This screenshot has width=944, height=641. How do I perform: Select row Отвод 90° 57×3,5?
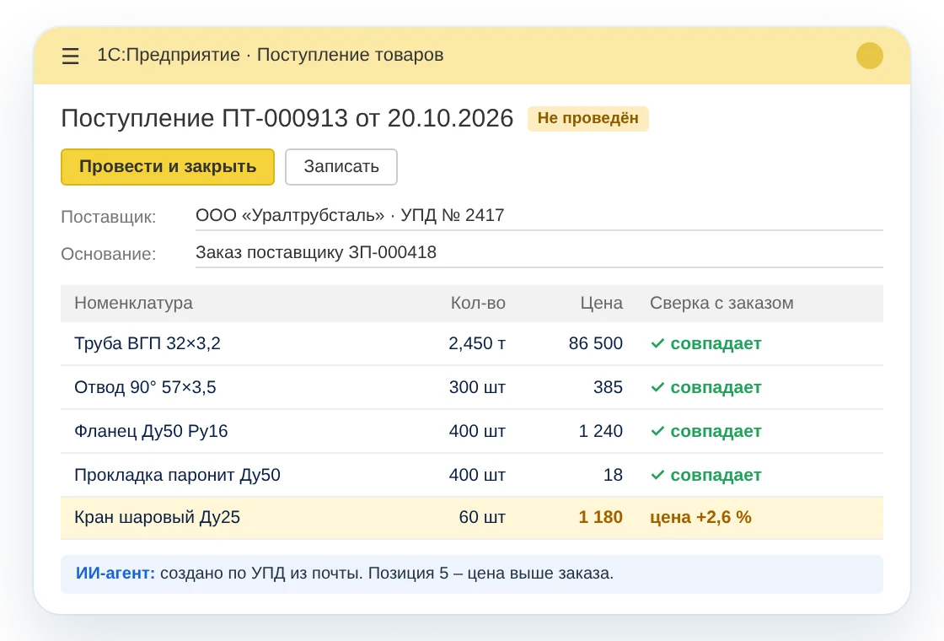[x=472, y=387]
